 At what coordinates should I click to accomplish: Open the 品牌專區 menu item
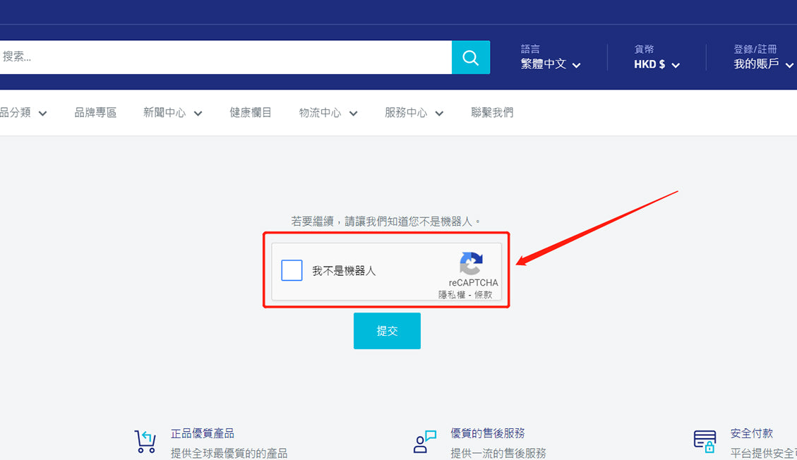point(95,113)
